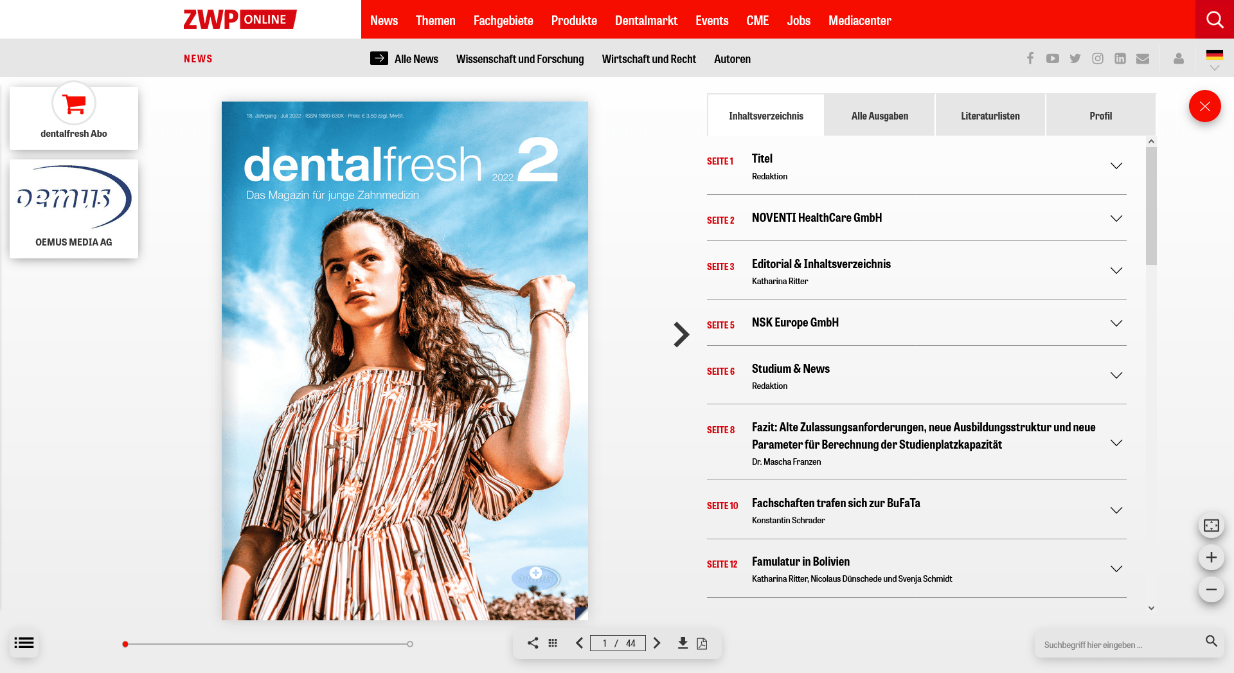Image resolution: width=1234 pixels, height=673 pixels.
Task: Download the issue via download icon
Action: click(683, 643)
